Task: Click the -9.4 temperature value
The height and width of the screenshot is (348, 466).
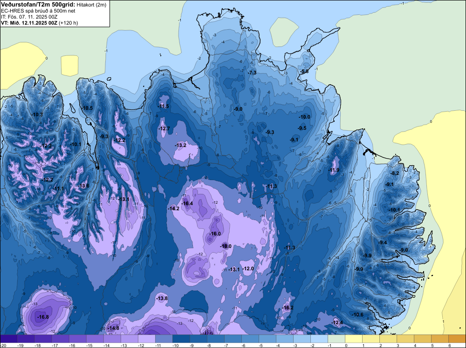Action: pyautogui.click(x=383, y=242)
